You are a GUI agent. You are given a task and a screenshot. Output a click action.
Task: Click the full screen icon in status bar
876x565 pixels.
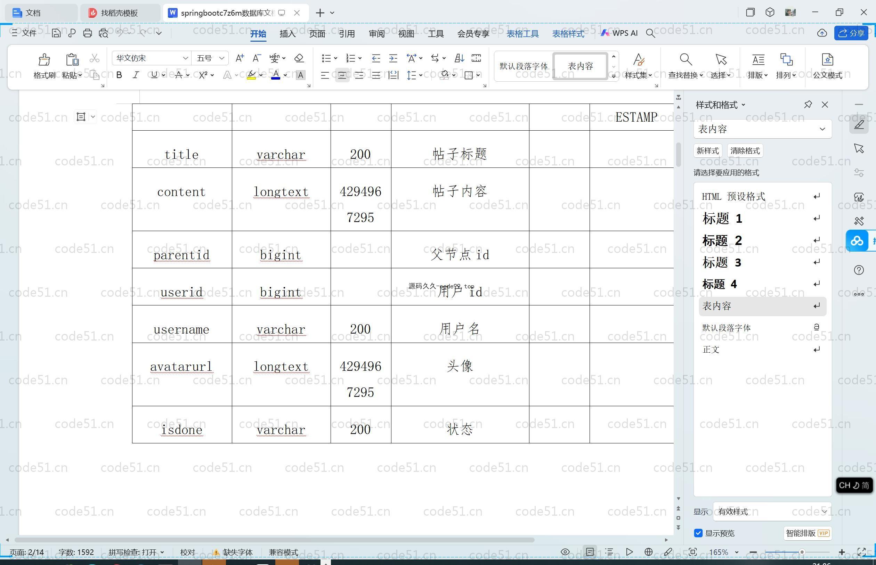coord(861,552)
